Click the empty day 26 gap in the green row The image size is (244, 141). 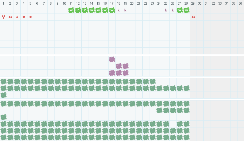[x=173, y=124]
